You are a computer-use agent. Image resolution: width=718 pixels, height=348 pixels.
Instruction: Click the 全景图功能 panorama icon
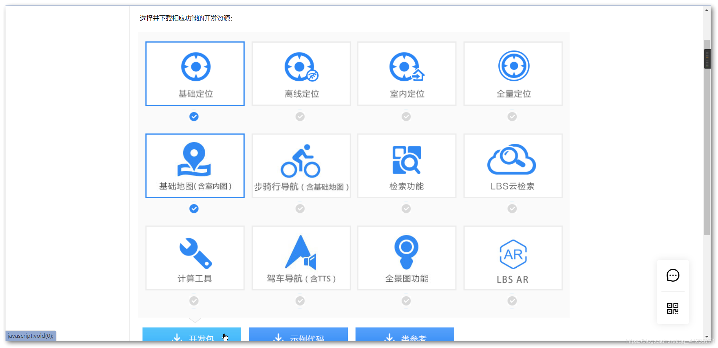(406, 252)
